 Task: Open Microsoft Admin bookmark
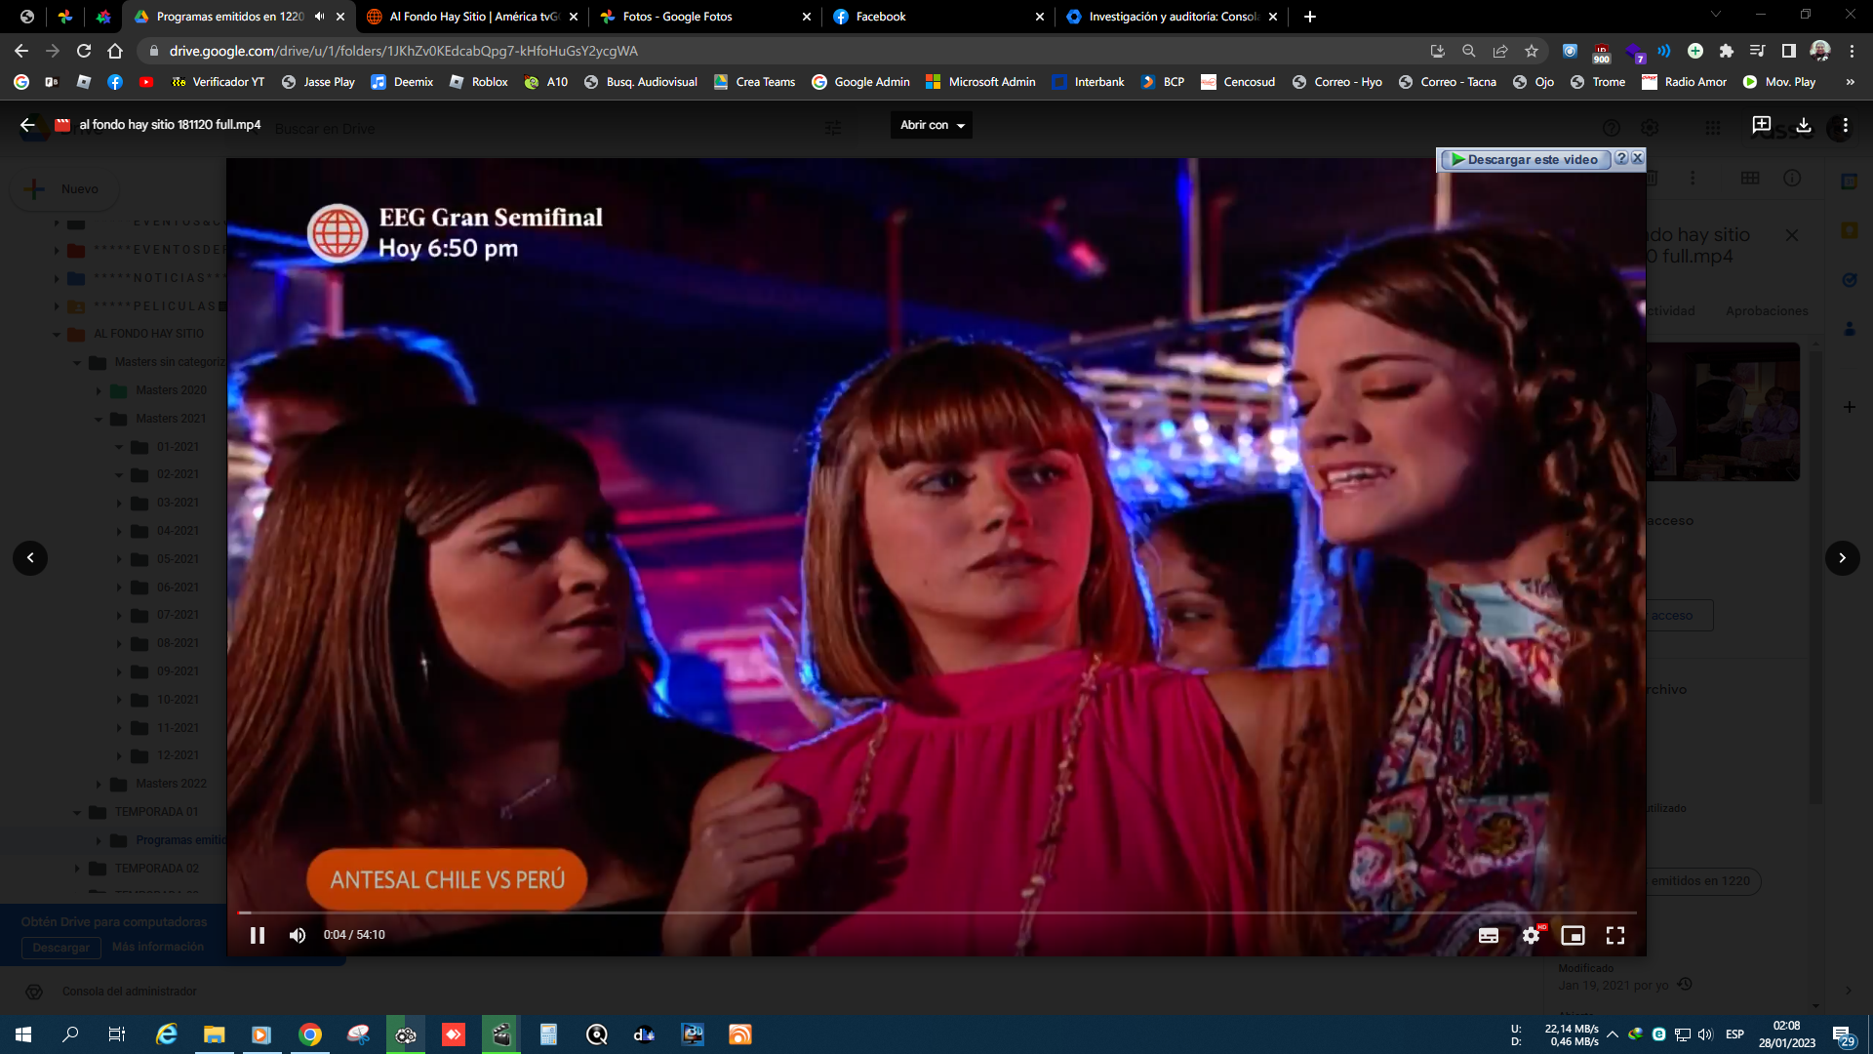pos(981,82)
